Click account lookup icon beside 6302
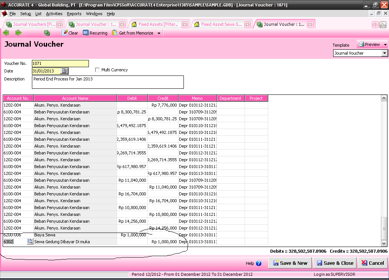The height and width of the screenshot is (280, 389). click(x=30, y=242)
